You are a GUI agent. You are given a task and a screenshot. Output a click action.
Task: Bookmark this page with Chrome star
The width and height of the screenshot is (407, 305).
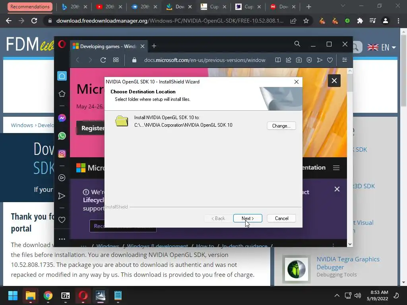pos(306,21)
